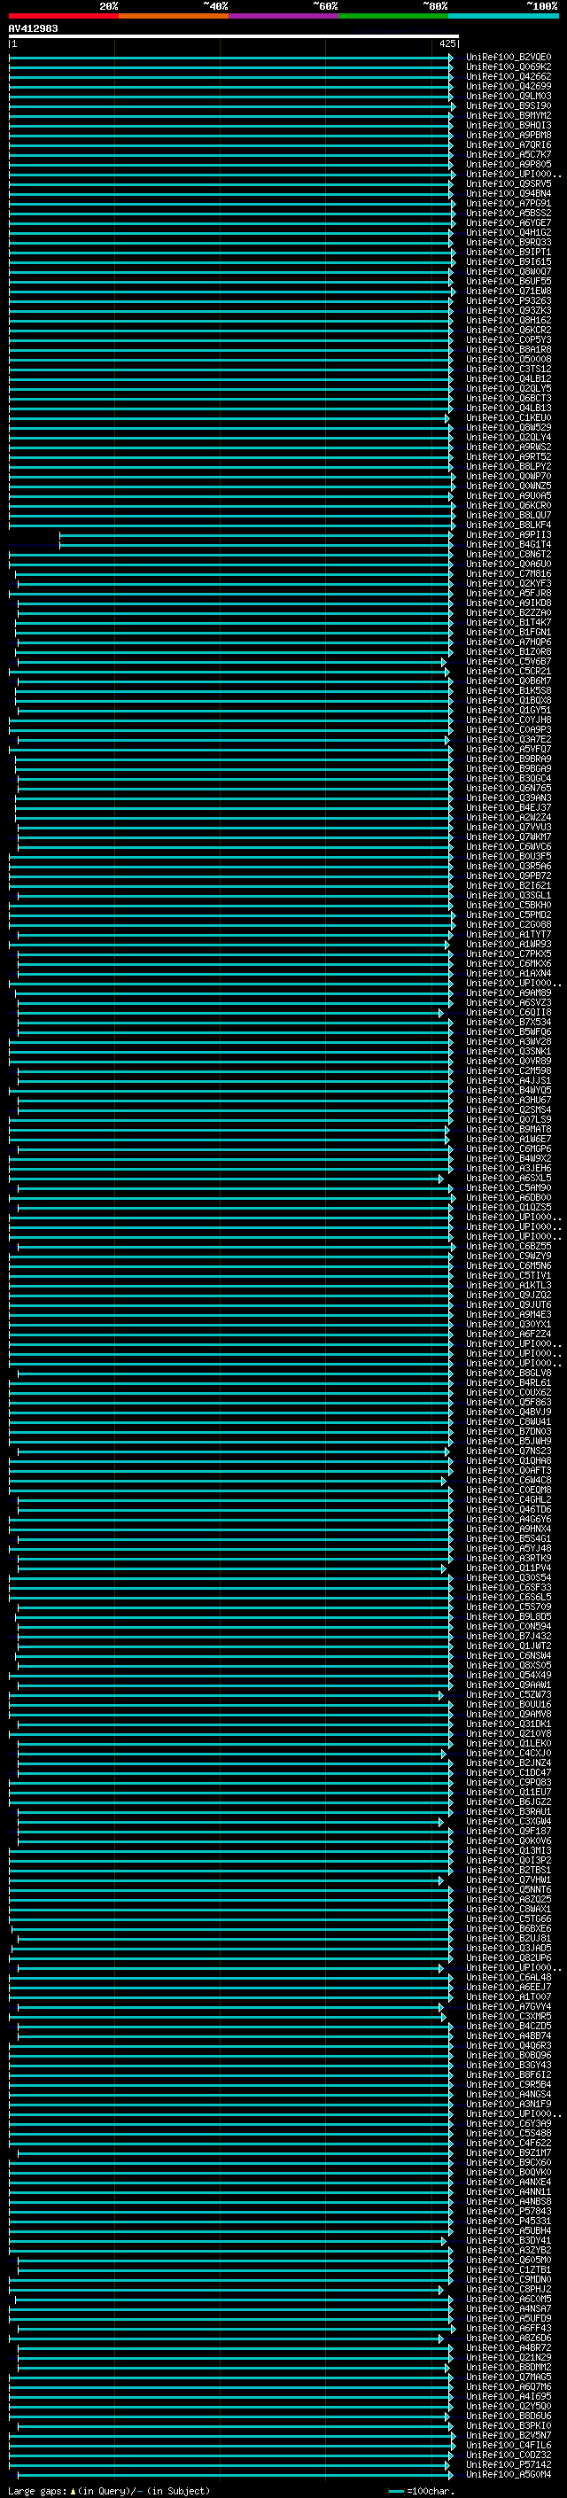567x2498 pixels.
Task: Choose UniRef100_Q3A7E2 hit
Action: [509, 740]
